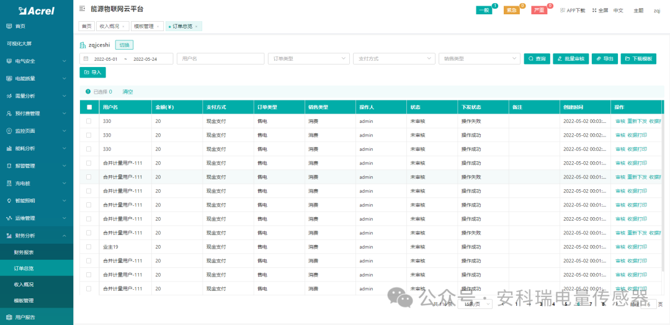Click the 报警管理 alarm icon
The image size is (670, 325).
pyautogui.click(x=9, y=166)
